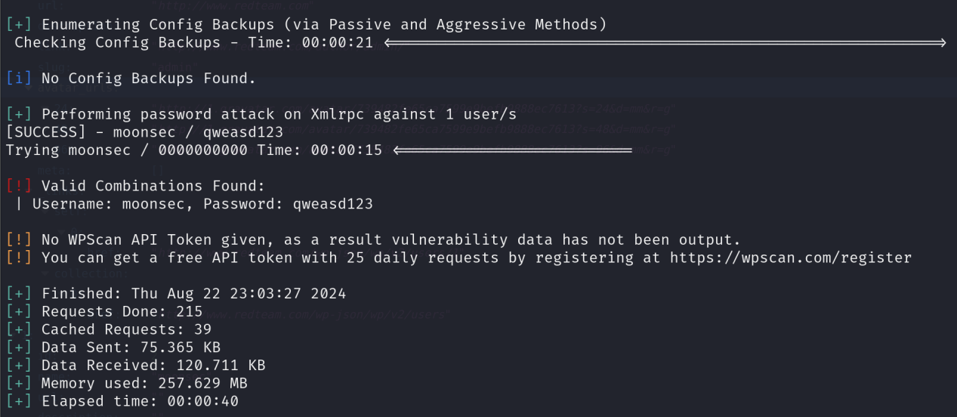Image resolution: width=957 pixels, height=417 pixels.
Task: Click the Requests Done: 215 line
Action: (122, 312)
